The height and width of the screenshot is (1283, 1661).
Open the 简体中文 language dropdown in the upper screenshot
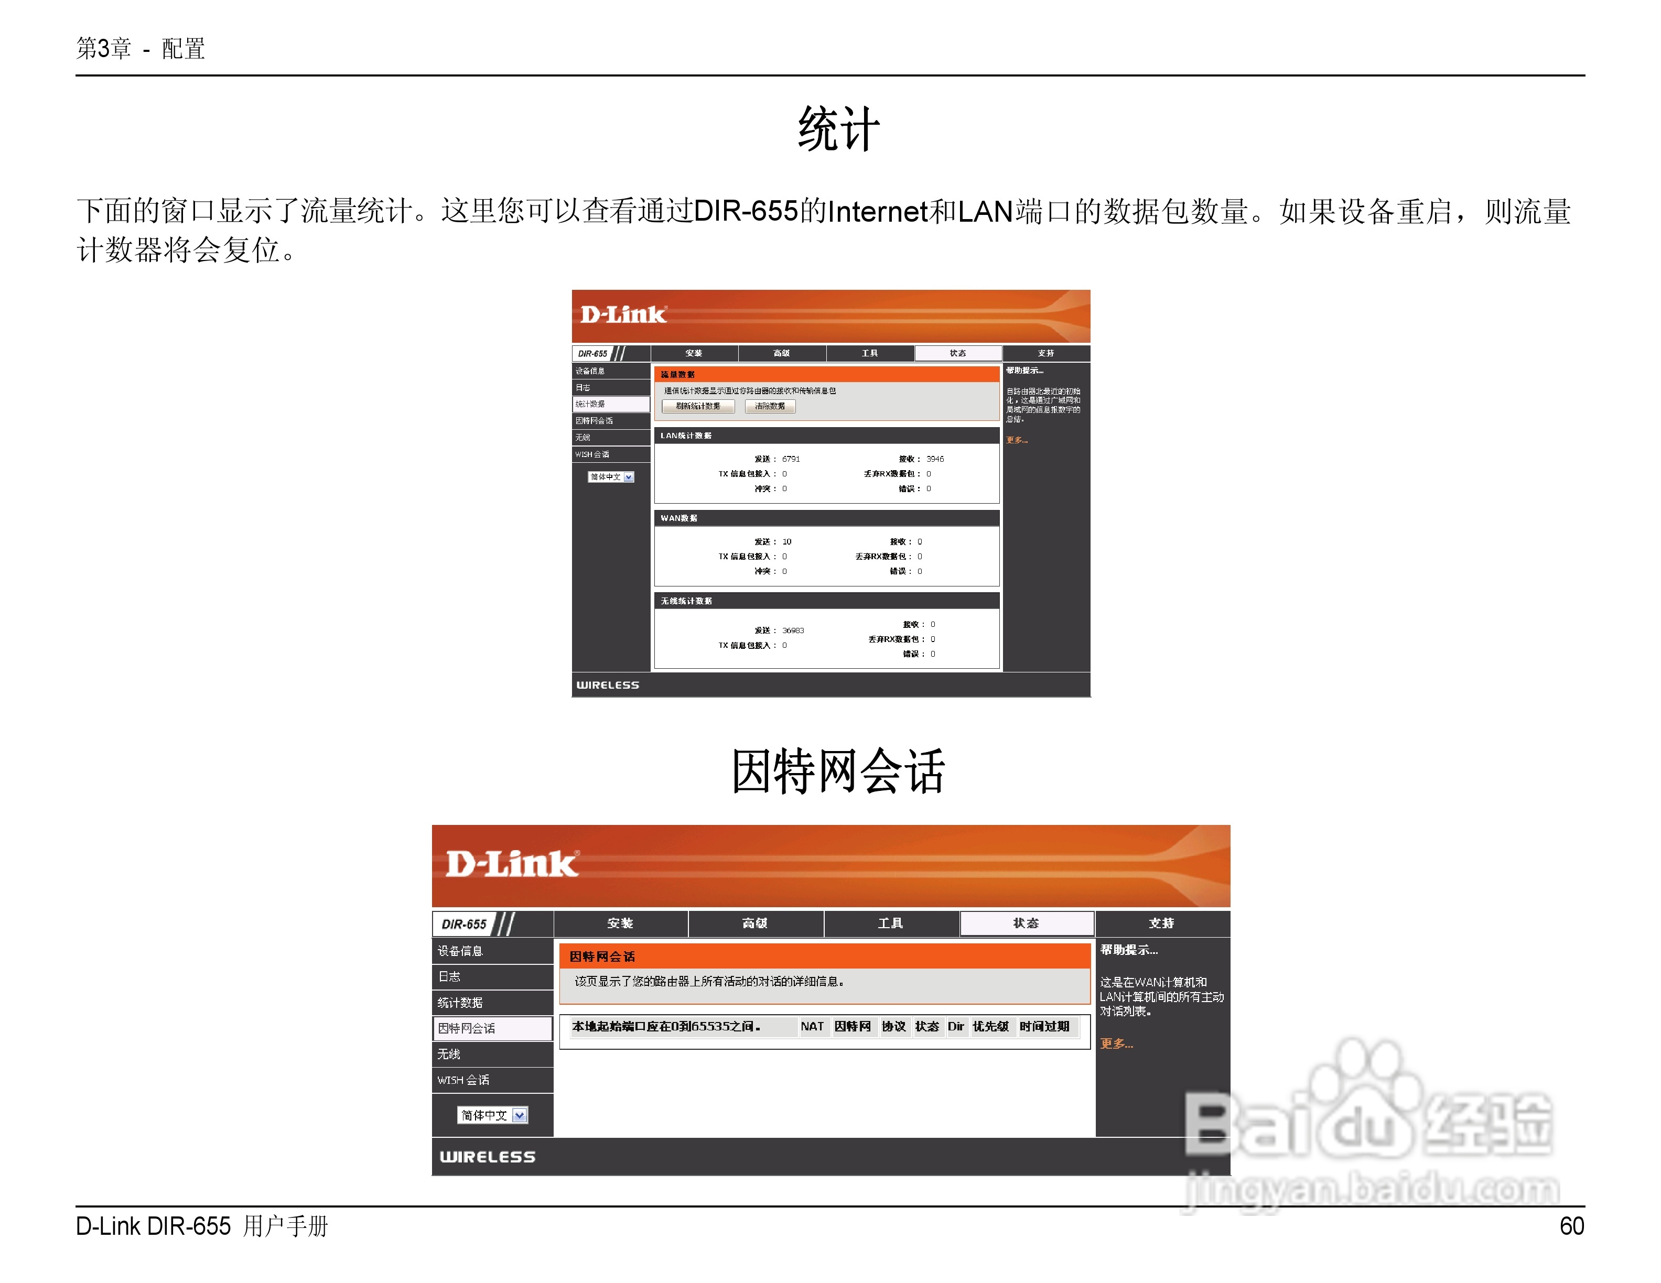point(628,477)
